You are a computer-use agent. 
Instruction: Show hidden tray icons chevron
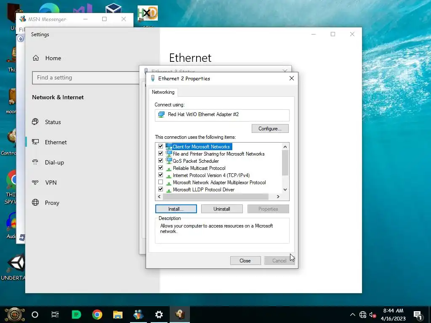353,315
